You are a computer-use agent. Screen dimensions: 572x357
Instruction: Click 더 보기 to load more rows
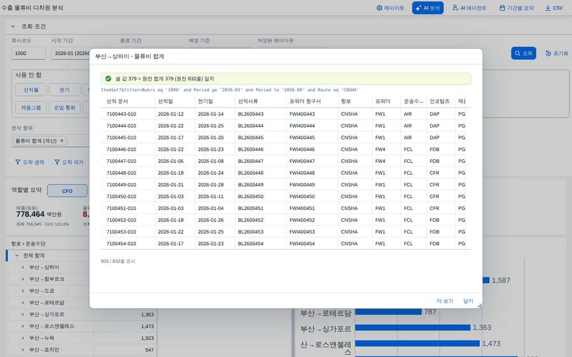(x=444, y=301)
